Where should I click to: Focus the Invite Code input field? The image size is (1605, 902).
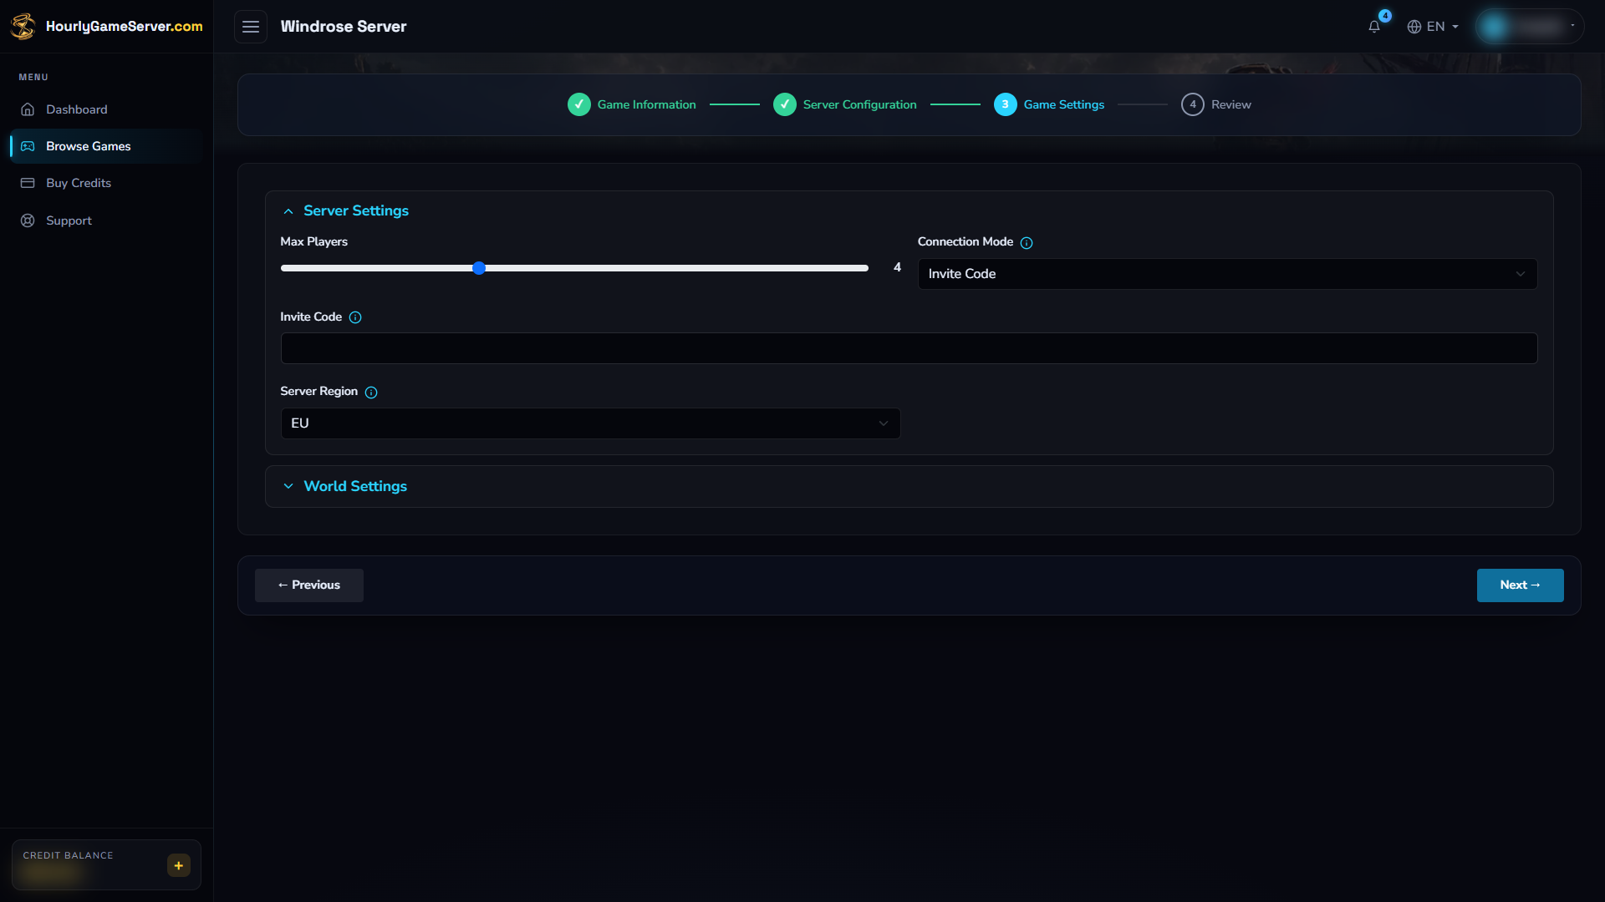coord(909,348)
